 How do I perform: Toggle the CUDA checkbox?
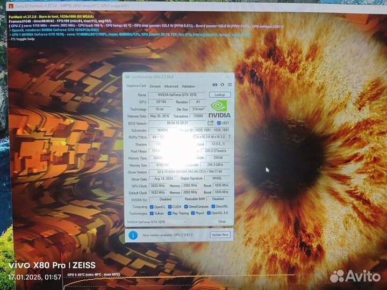tap(170, 207)
